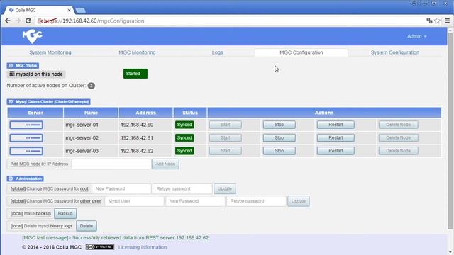Image resolution: width=454 pixels, height=255 pixels.
Task: Click the forward navigation arrow
Action: click(18, 21)
